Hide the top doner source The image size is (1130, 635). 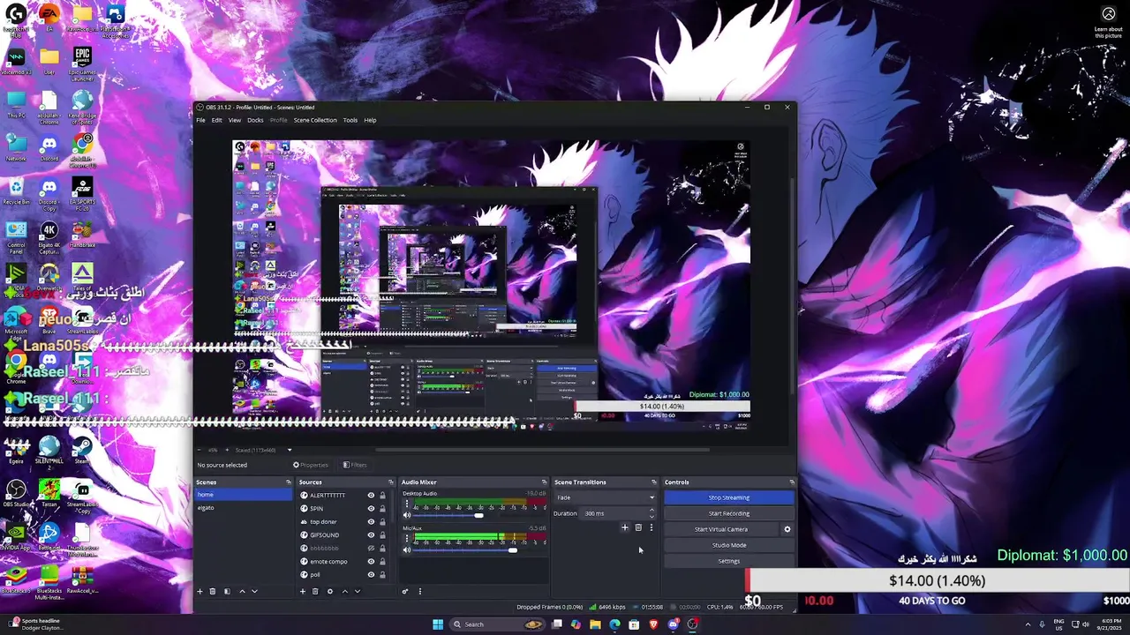pos(371,522)
